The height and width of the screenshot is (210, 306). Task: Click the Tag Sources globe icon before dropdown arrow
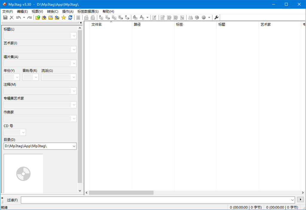[204, 17]
